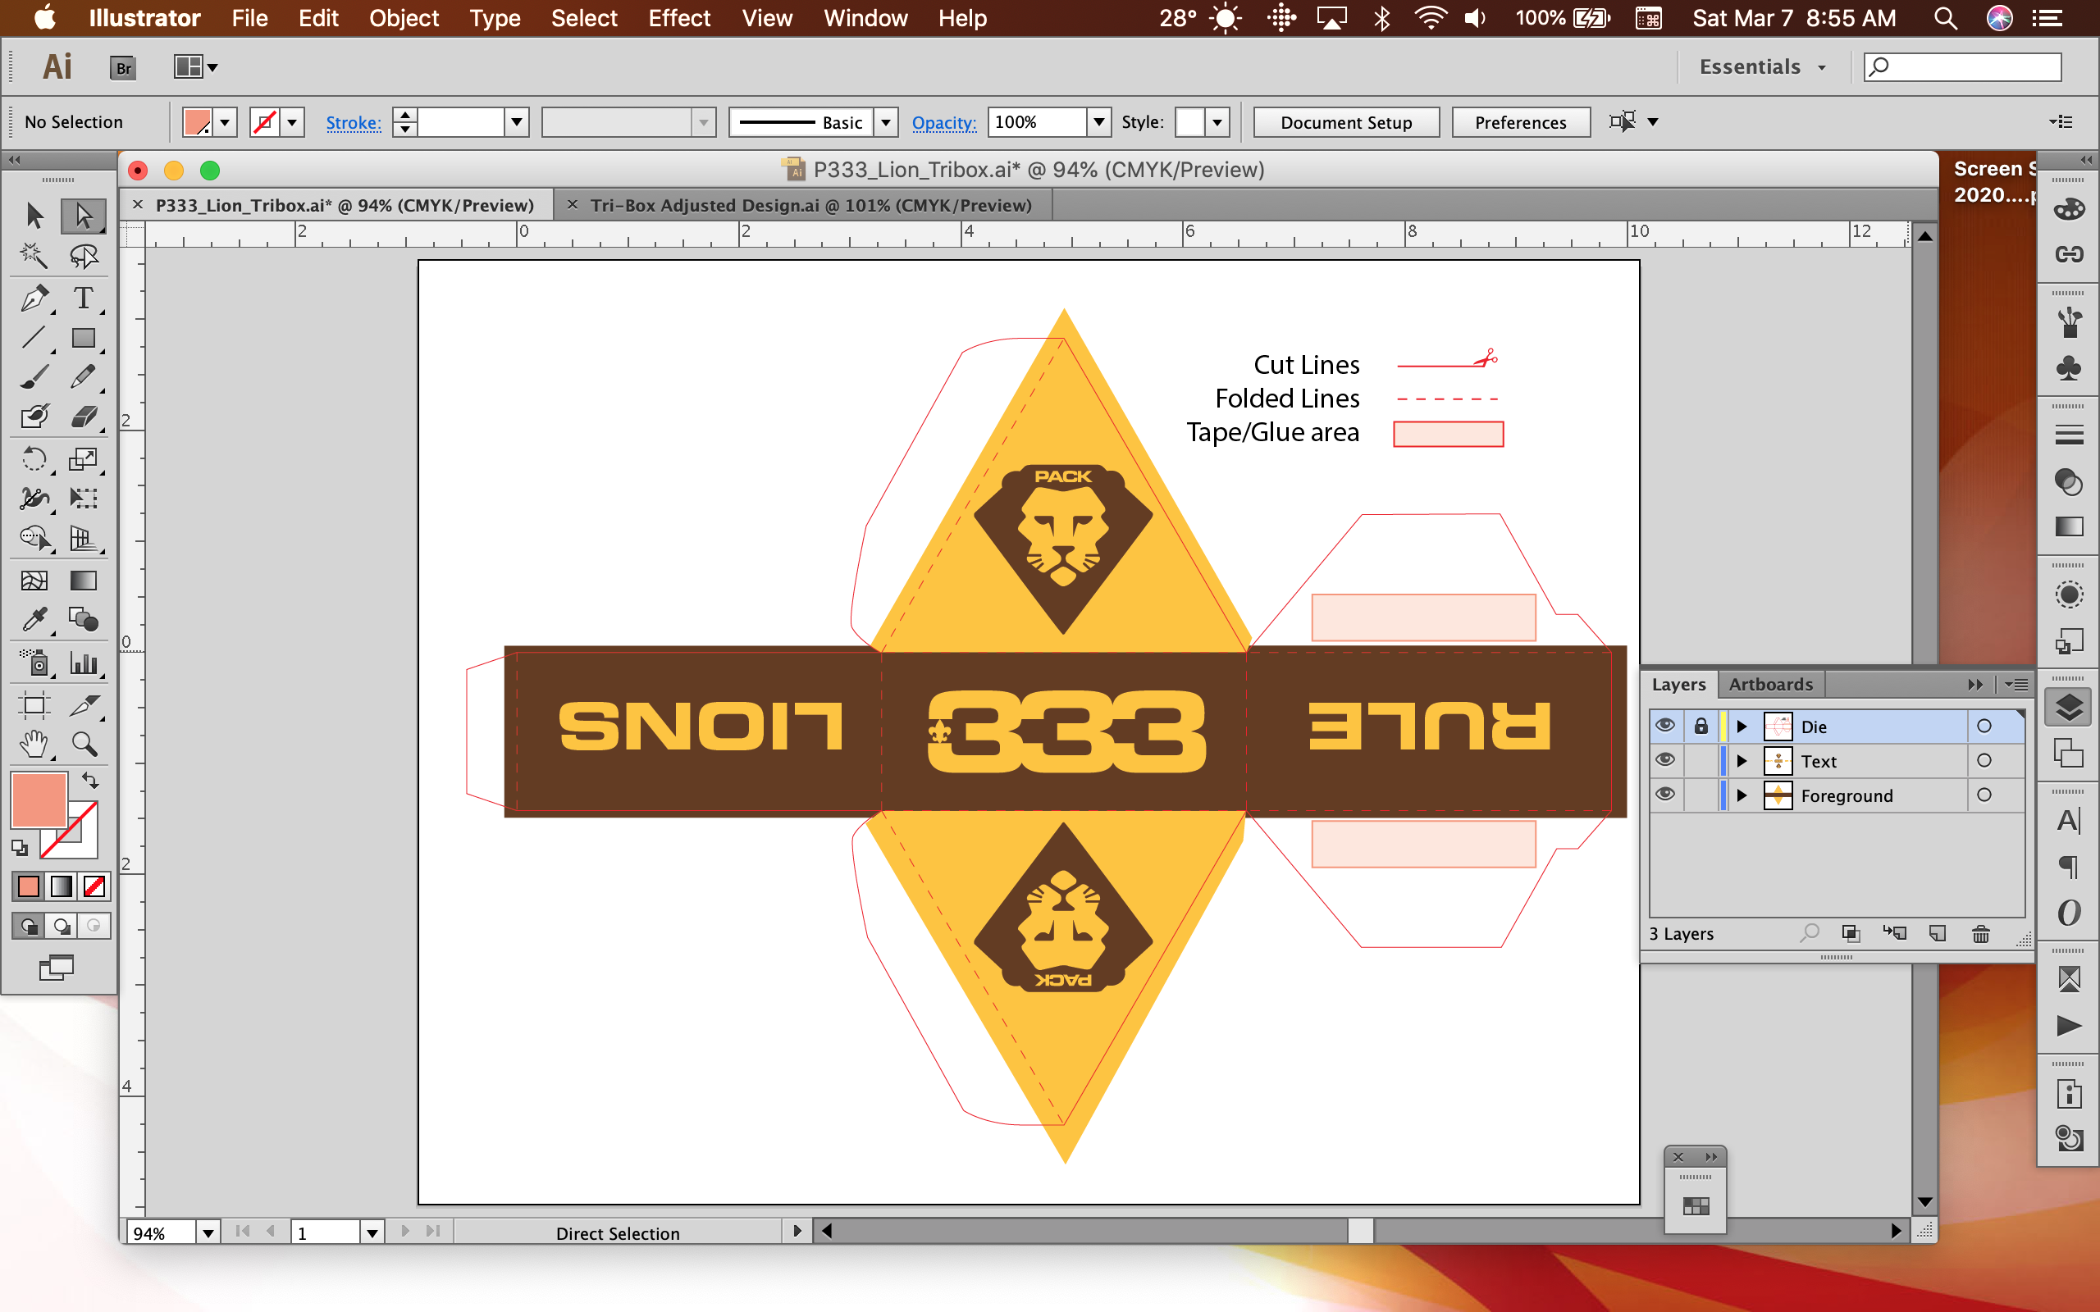
Task: Open the zoom level dropdown
Action: pos(208,1232)
